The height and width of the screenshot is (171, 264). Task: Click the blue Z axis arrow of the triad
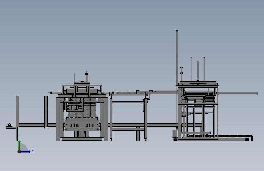25,152
